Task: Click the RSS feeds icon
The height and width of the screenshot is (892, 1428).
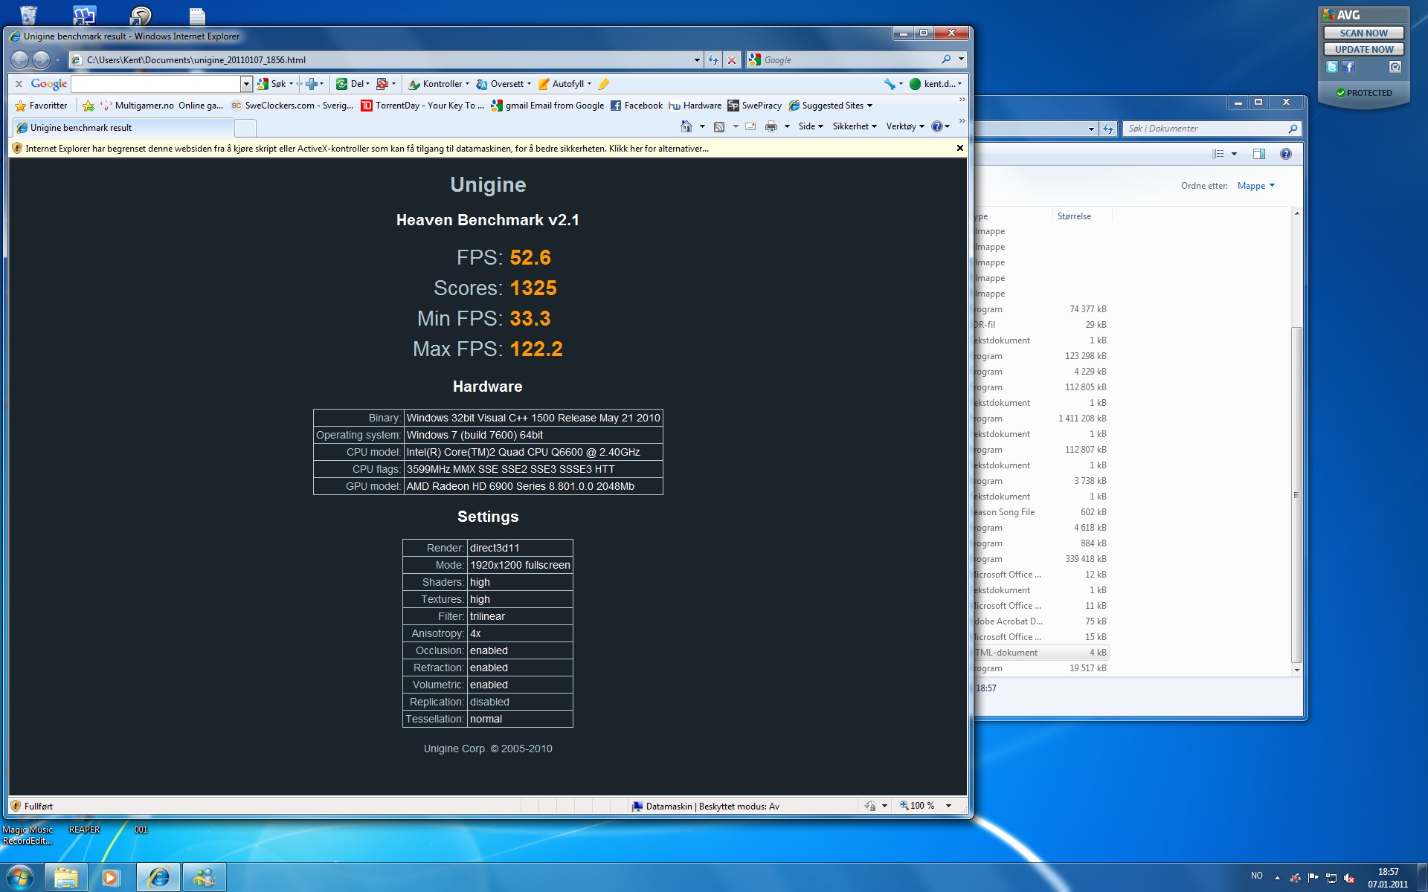Action: pyautogui.click(x=719, y=126)
